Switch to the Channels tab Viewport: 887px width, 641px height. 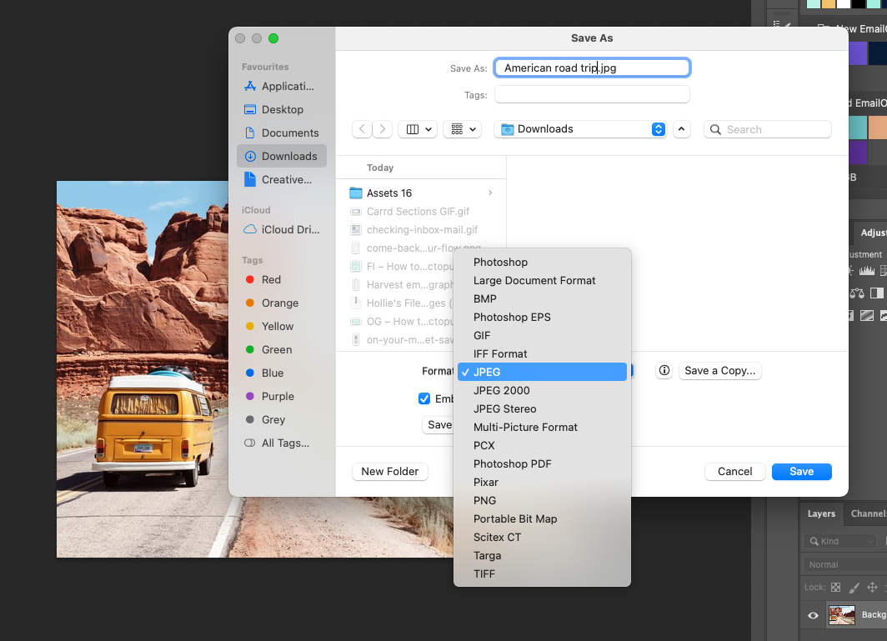pos(869,513)
